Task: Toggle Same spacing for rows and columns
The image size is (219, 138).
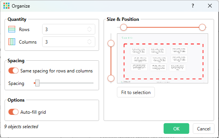Action: [13, 71]
